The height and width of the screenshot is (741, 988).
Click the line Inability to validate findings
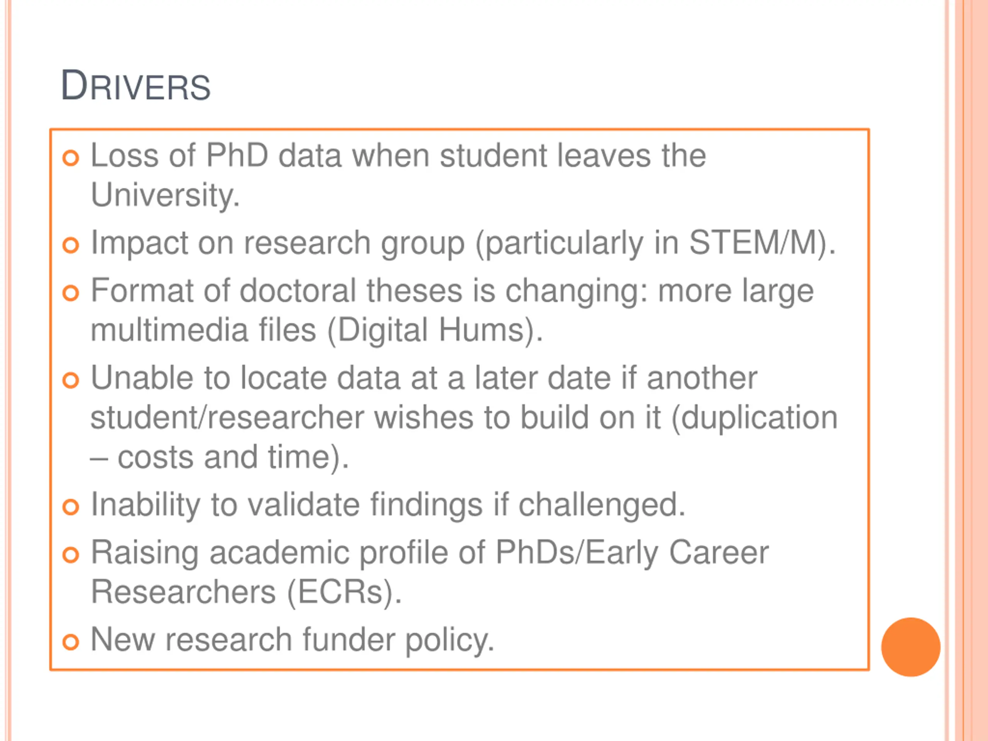click(388, 505)
